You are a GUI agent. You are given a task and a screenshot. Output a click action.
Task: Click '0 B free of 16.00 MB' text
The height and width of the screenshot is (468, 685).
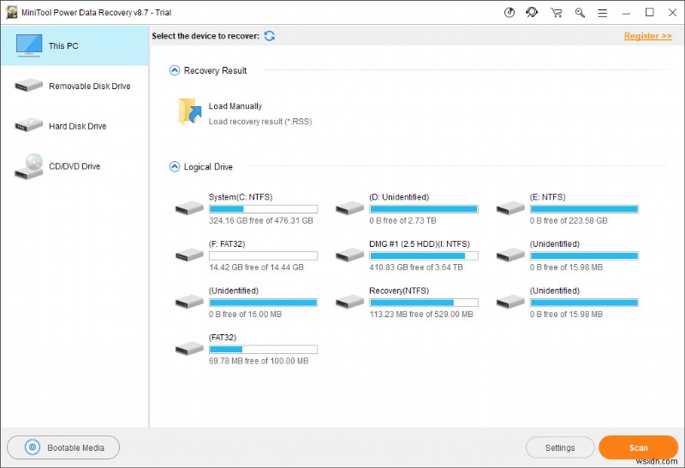tap(245, 314)
